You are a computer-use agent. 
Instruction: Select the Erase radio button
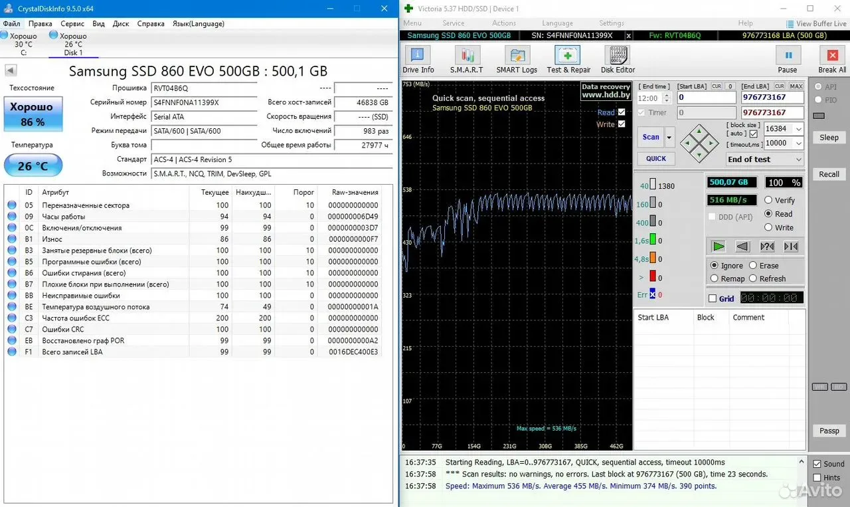pyautogui.click(x=753, y=265)
